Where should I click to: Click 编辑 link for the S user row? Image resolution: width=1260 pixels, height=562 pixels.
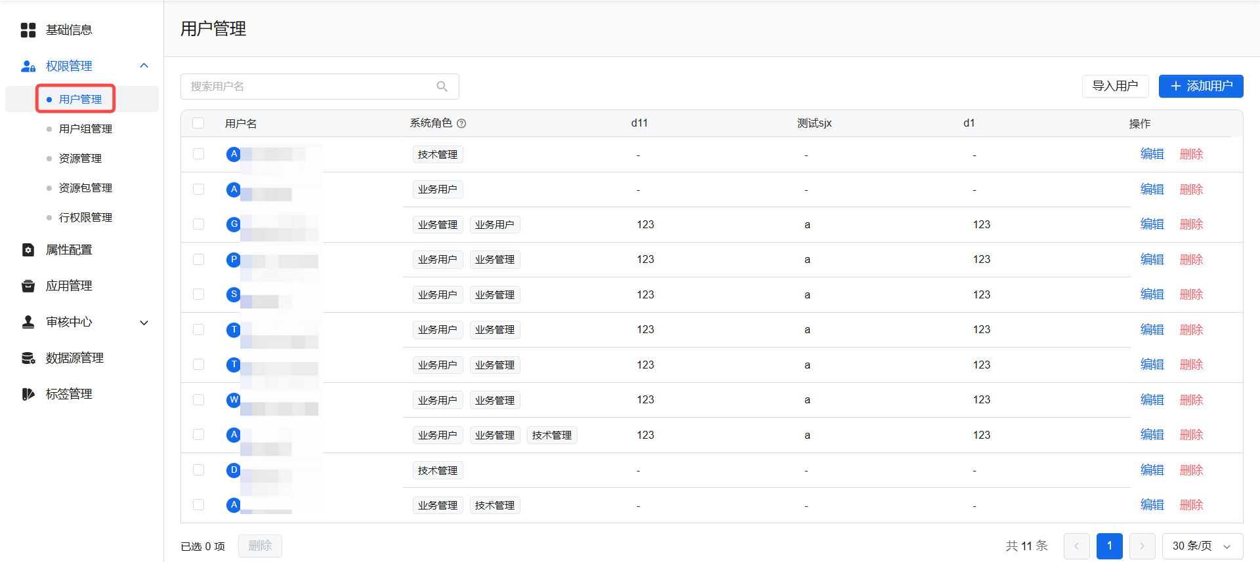coord(1152,294)
